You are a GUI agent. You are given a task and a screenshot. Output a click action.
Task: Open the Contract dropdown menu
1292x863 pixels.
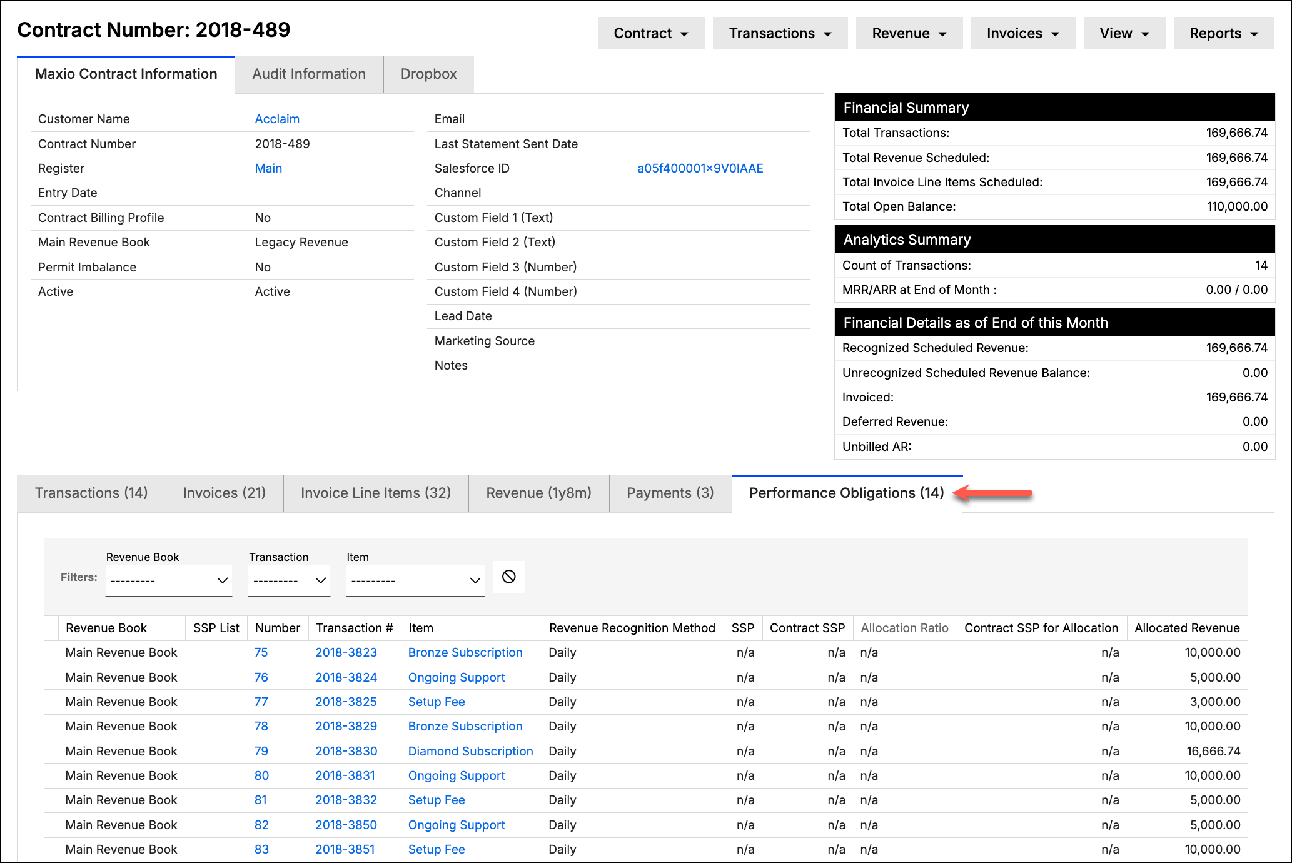[651, 33]
